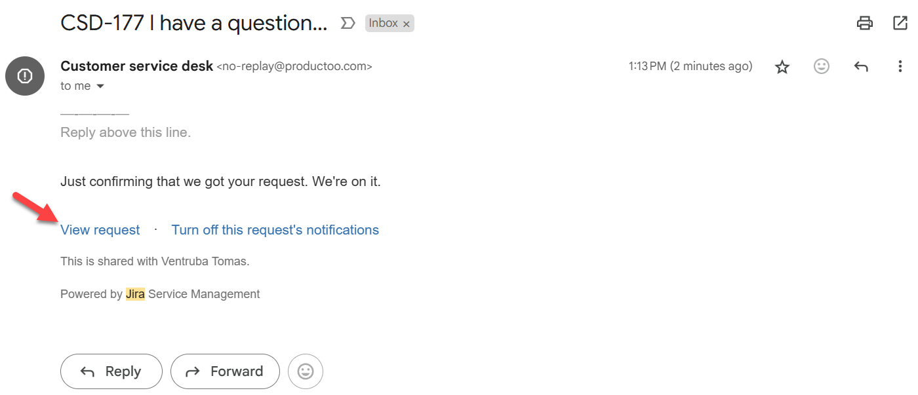Open the View request link
918x395 pixels.
(x=100, y=230)
